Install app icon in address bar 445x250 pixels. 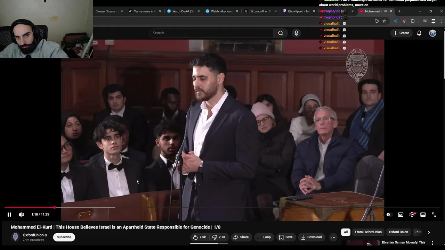[377, 21]
